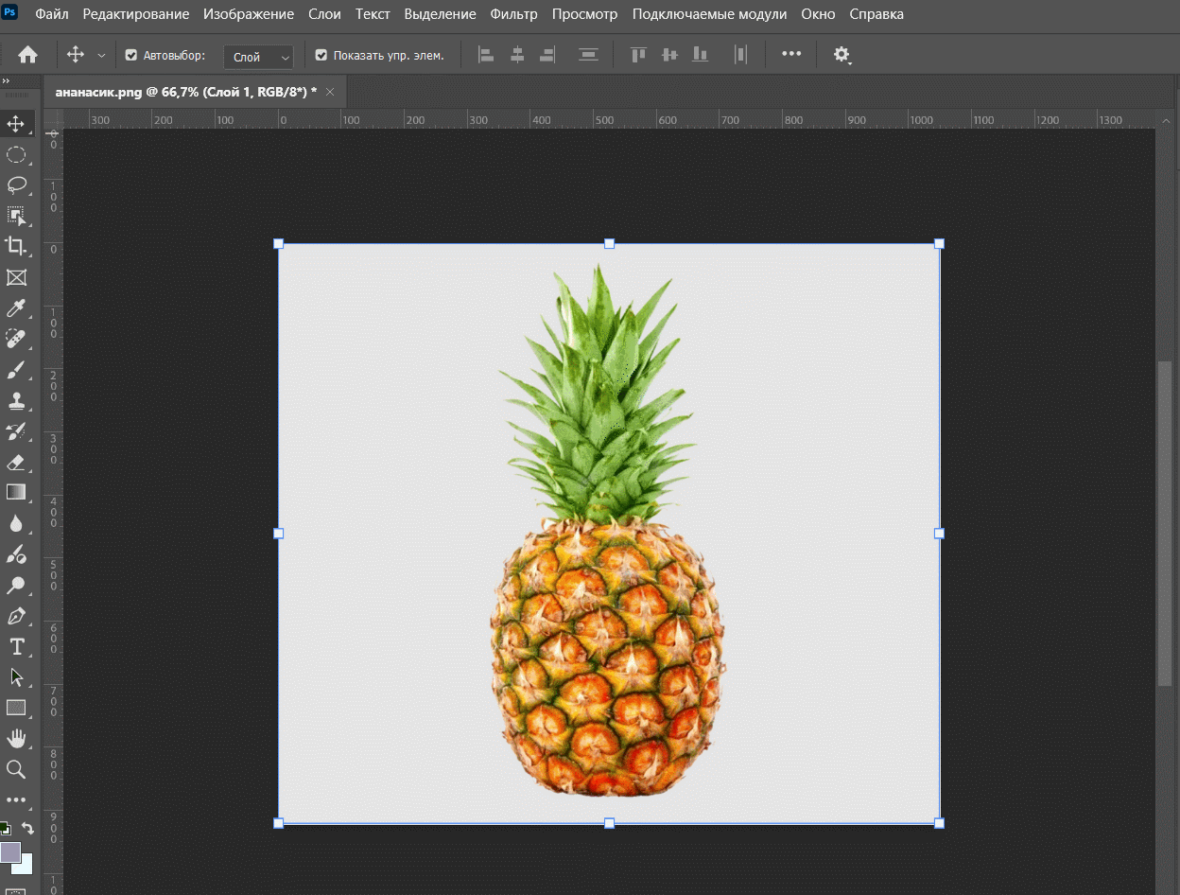Image resolution: width=1180 pixels, height=895 pixels.
Task: Click the Clone Stamp tool
Action: tap(16, 400)
